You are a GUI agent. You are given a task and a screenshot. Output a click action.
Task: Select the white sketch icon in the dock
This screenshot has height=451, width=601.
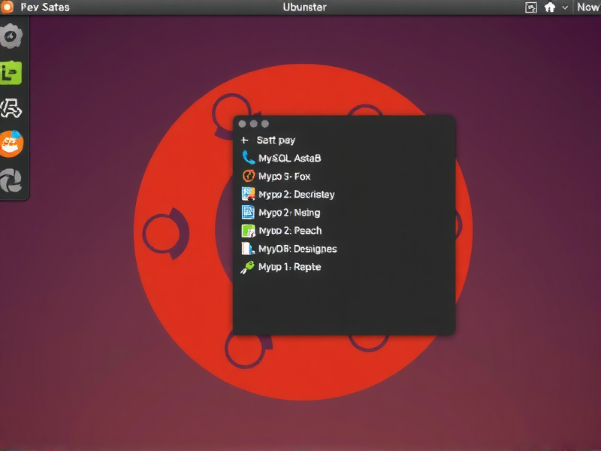pyautogui.click(x=11, y=105)
